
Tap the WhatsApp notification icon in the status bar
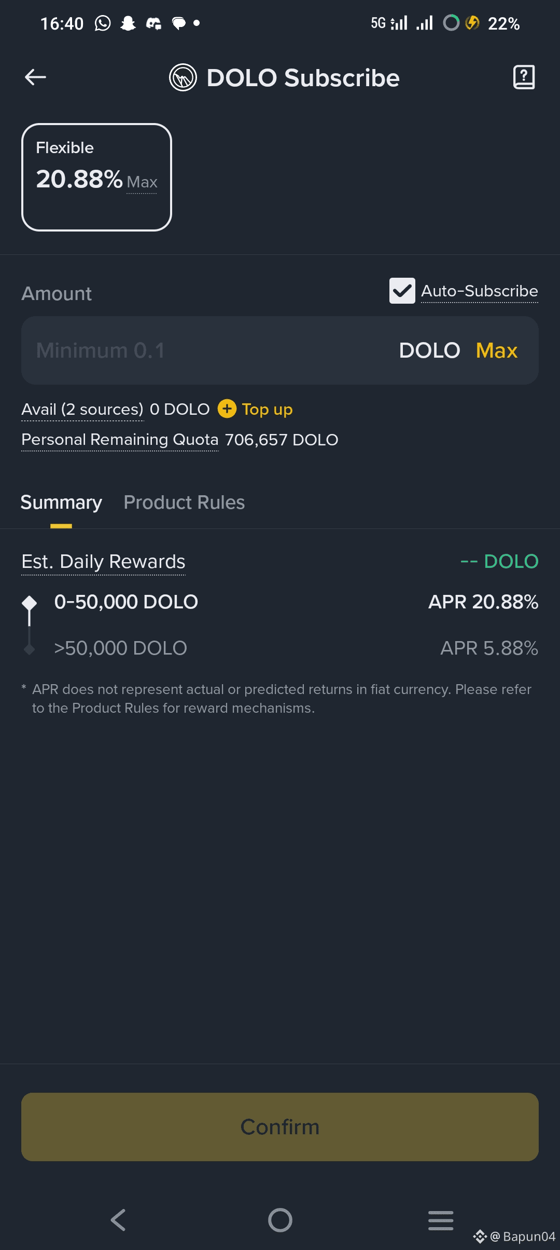click(x=103, y=23)
